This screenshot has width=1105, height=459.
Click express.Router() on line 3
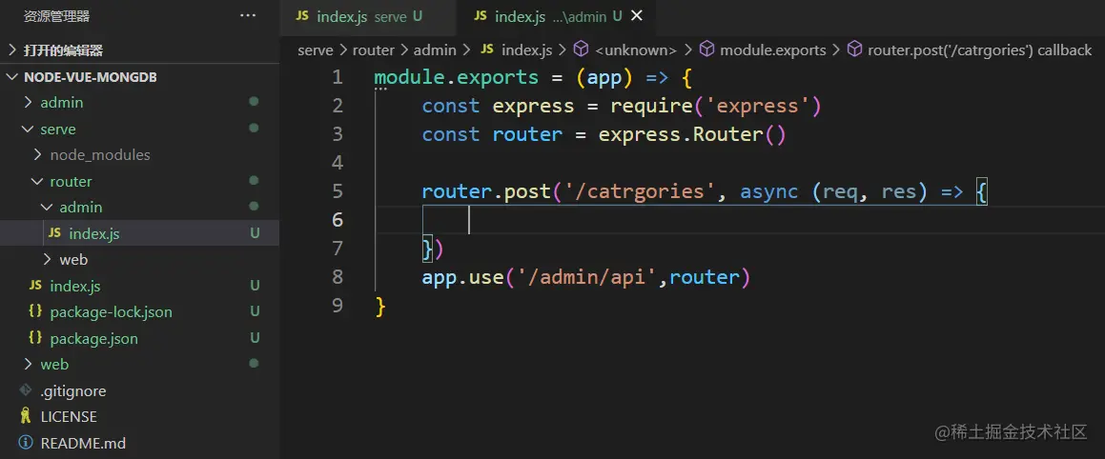pos(692,134)
